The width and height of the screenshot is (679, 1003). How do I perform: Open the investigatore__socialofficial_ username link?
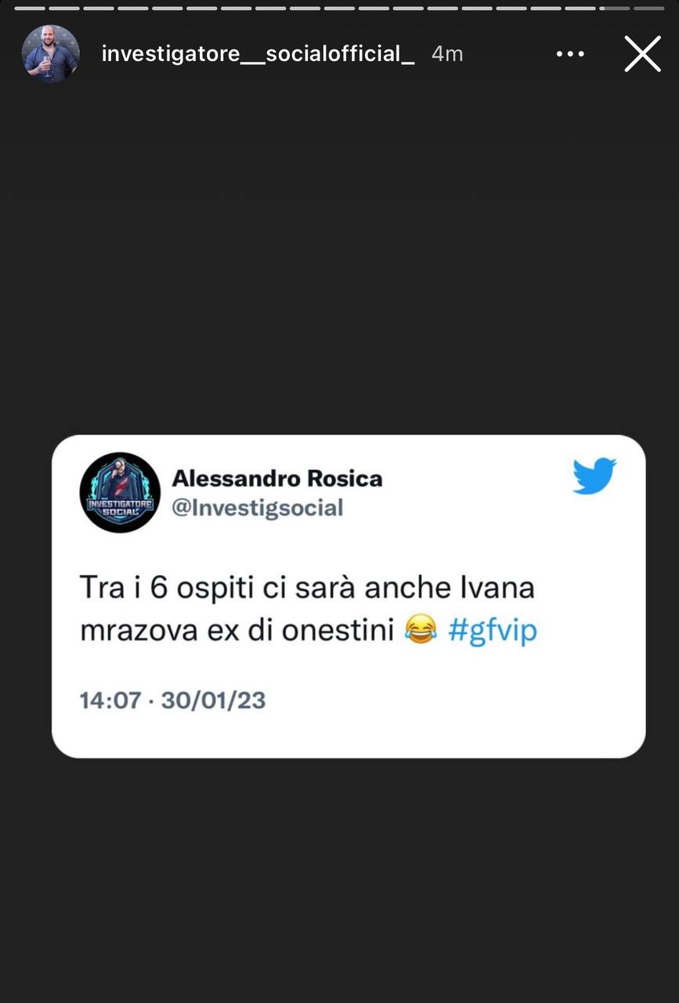[x=258, y=54]
